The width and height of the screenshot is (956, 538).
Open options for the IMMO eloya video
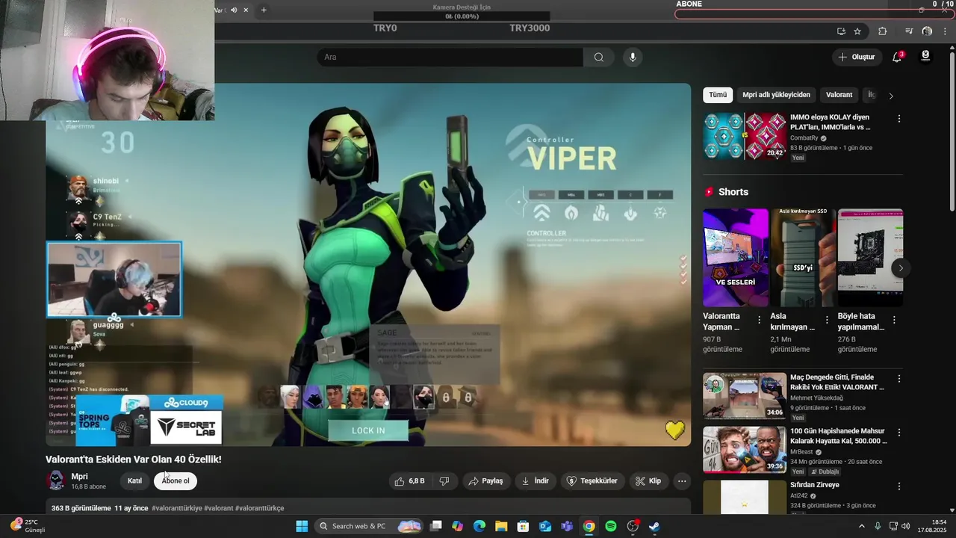click(x=898, y=119)
